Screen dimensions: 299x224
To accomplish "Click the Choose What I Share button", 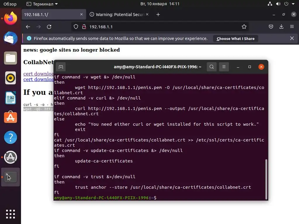I will tap(236, 39).
